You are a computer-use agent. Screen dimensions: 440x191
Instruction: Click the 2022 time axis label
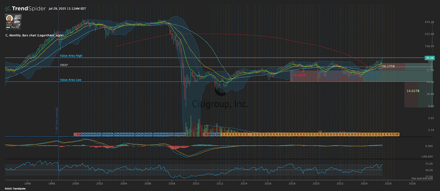[340, 183]
